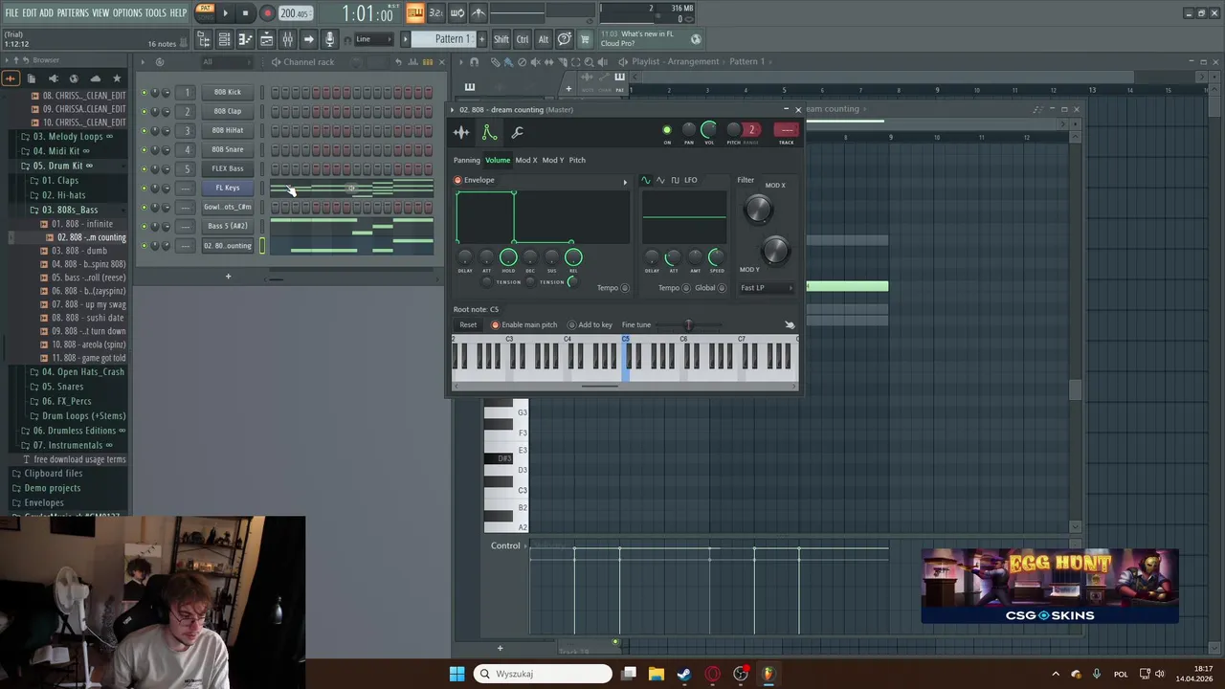Toggle the Shift typing-key button
Image resolution: width=1225 pixels, height=689 pixels.
click(501, 39)
